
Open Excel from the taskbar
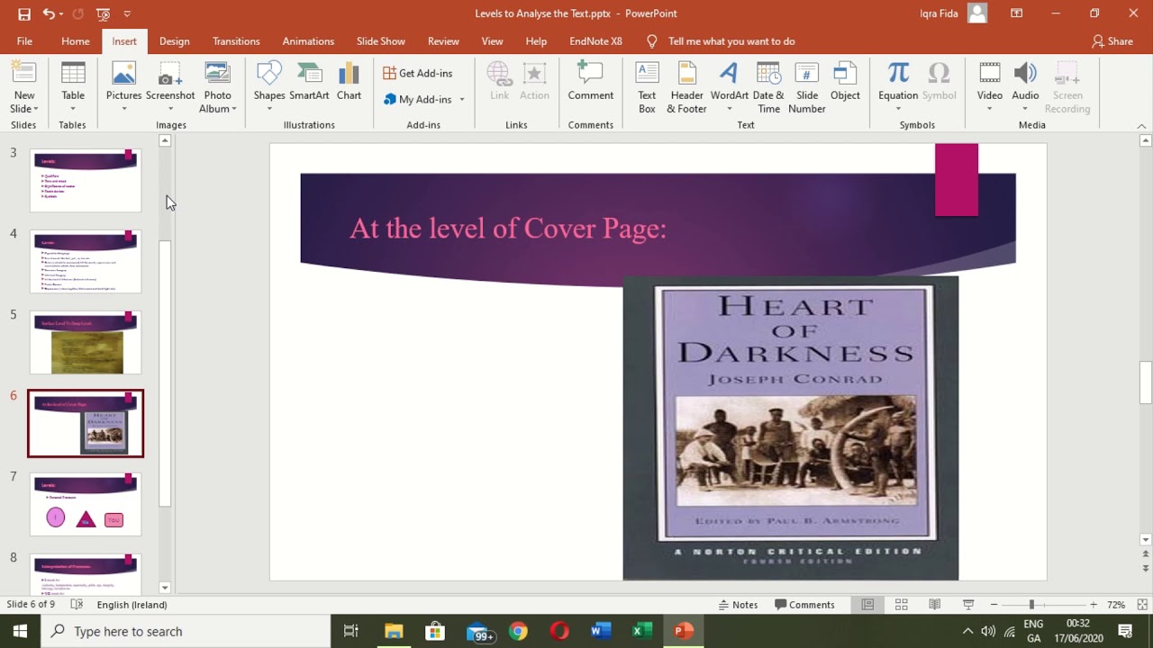point(641,631)
